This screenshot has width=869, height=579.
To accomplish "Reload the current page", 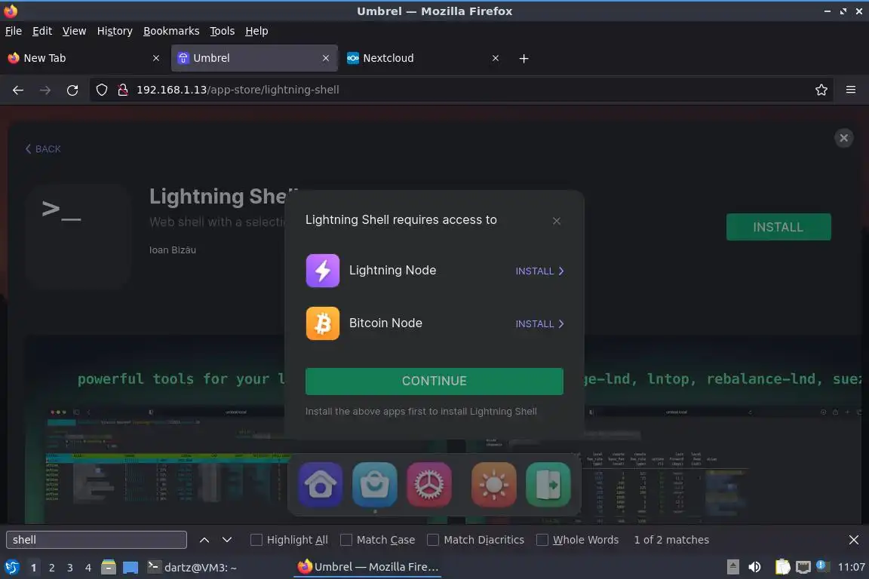I will (72, 90).
